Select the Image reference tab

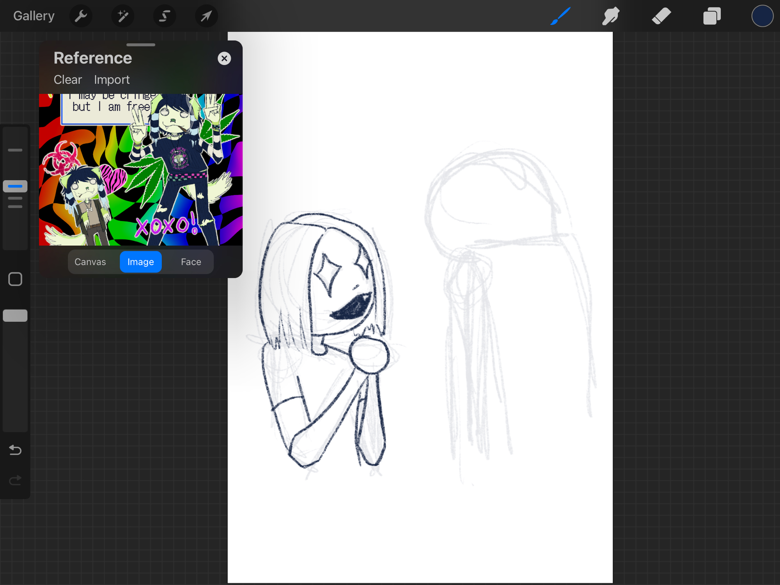click(140, 262)
